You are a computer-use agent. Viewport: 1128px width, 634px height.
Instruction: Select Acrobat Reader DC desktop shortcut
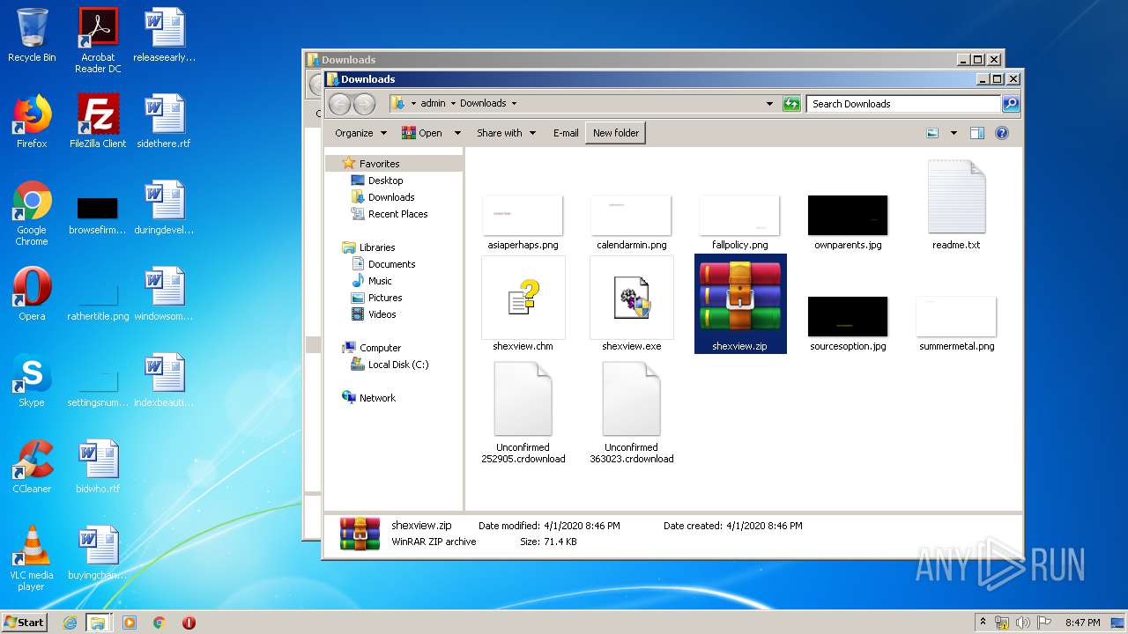(x=98, y=41)
